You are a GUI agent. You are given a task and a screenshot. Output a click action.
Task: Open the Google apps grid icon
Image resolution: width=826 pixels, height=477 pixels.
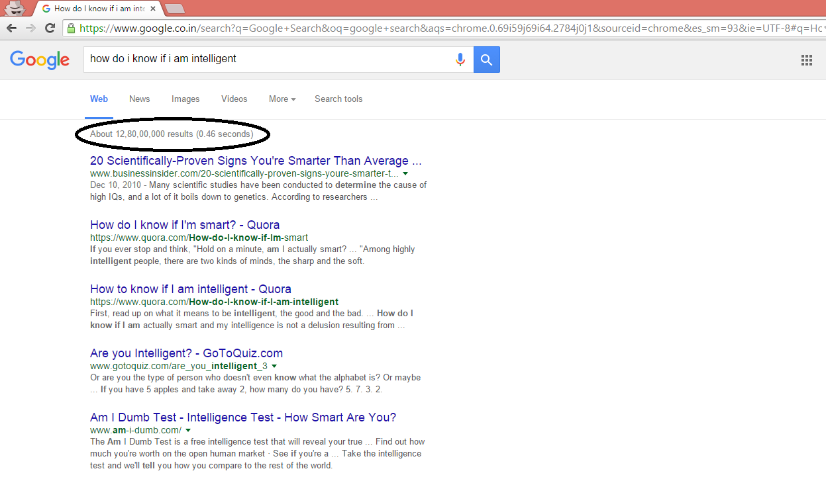click(806, 60)
